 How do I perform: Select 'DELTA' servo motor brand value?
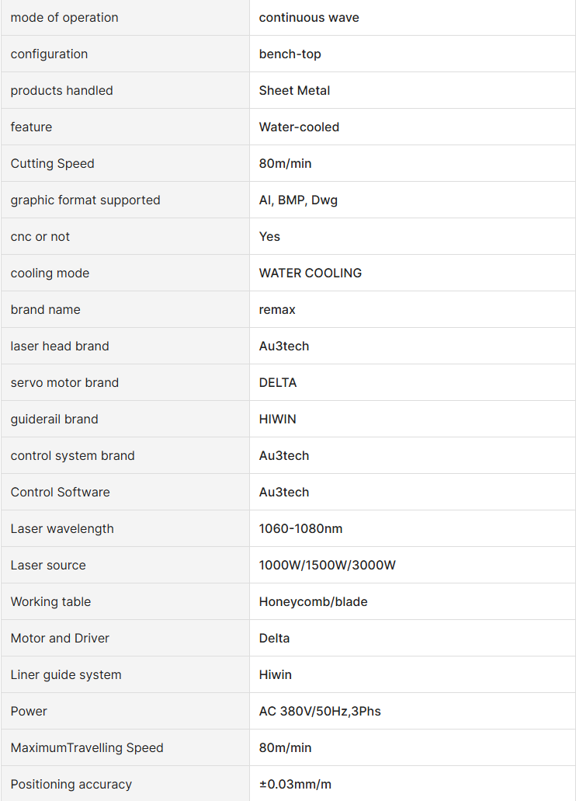[278, 382]
